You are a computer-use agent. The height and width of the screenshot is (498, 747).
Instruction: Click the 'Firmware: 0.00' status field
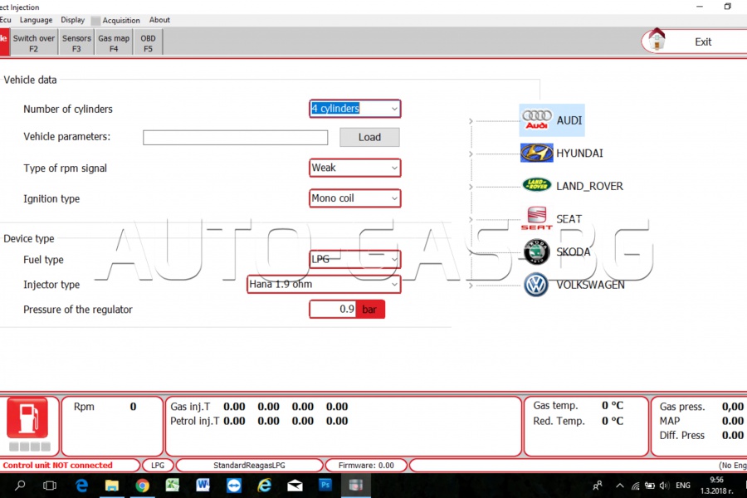366,465
